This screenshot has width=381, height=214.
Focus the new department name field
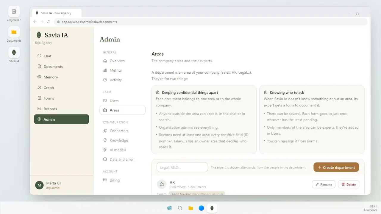pyautogui.click(x=182, y=167)
